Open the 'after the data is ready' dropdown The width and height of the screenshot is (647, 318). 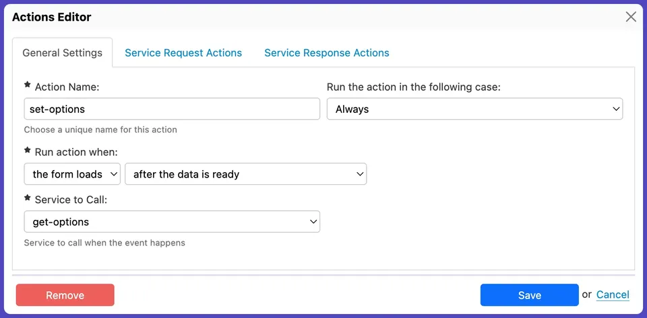245,174
